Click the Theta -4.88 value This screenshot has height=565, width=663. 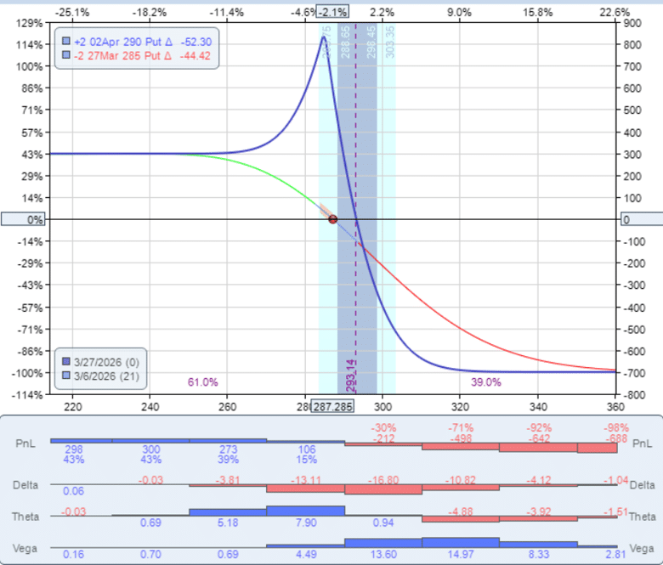461,511
